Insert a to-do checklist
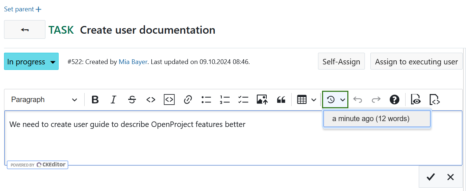 coord(243,100)
